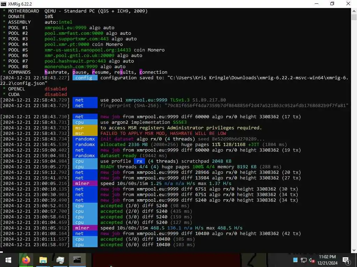Click the 'READY threads 4/4' line
357x267 pixels.
coord(191,167)
